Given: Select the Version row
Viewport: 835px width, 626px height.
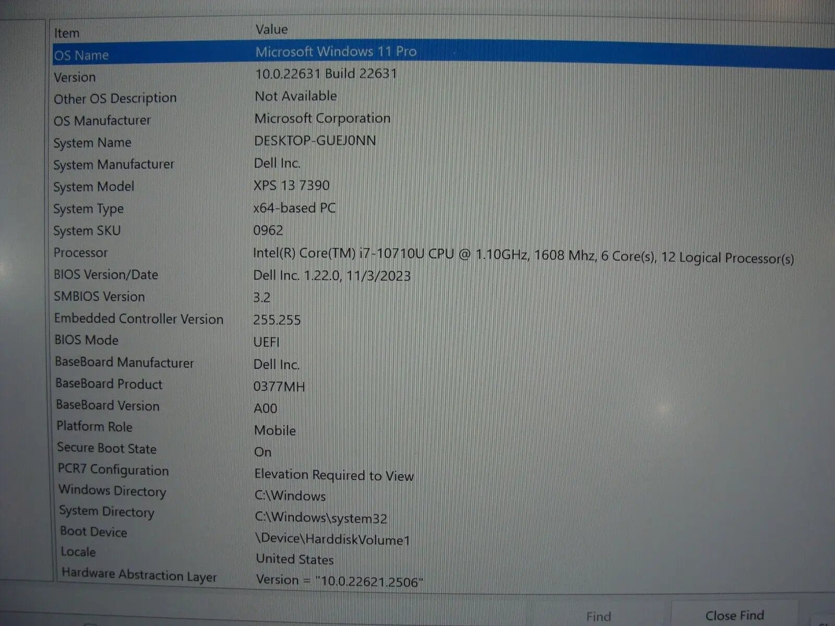Looking at the screenshot, I should point(444,76).
